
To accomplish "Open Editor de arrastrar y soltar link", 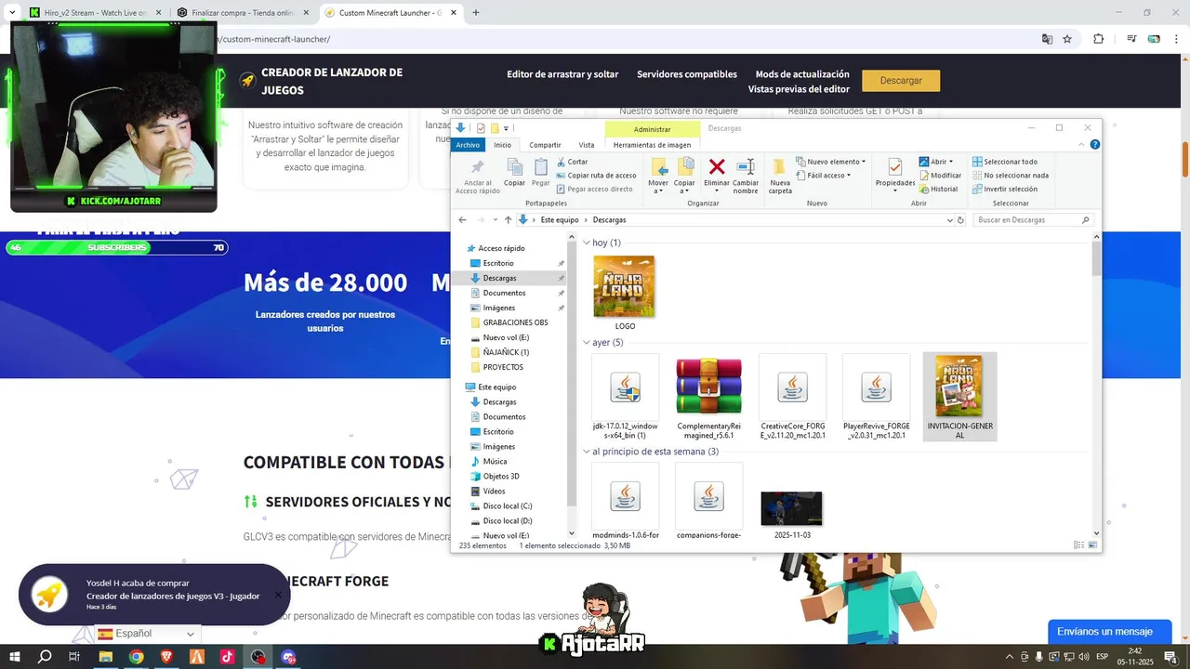I will tap(562, 74).
